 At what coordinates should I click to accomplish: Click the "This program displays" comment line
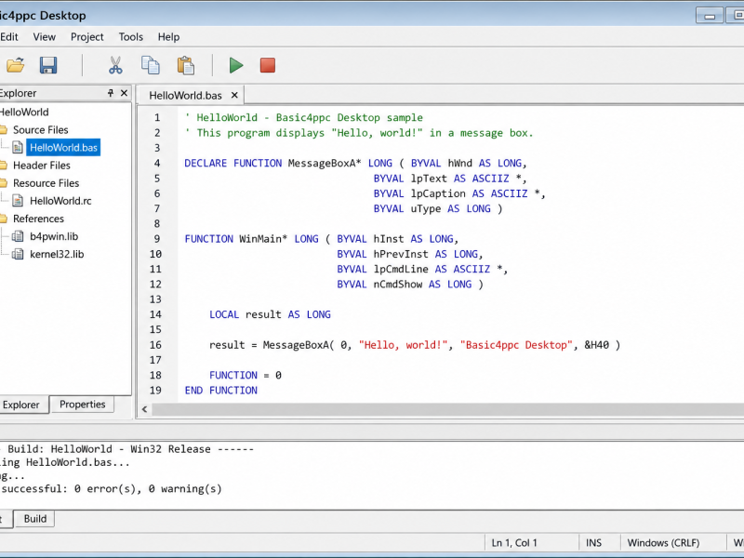359,133
